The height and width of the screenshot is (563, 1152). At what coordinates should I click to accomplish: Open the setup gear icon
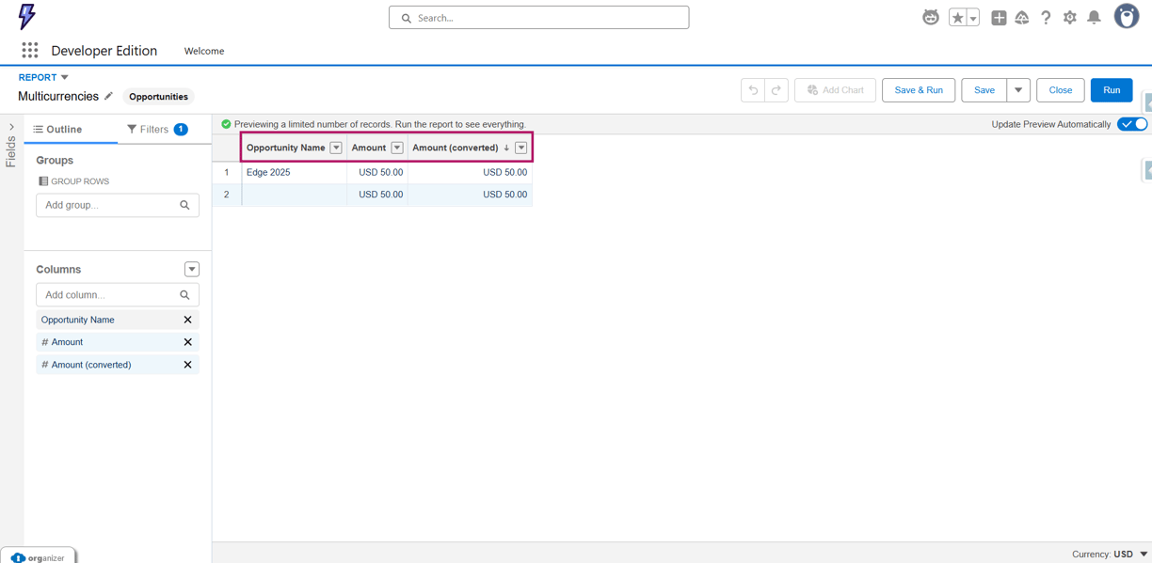(x=1070, y=17)
